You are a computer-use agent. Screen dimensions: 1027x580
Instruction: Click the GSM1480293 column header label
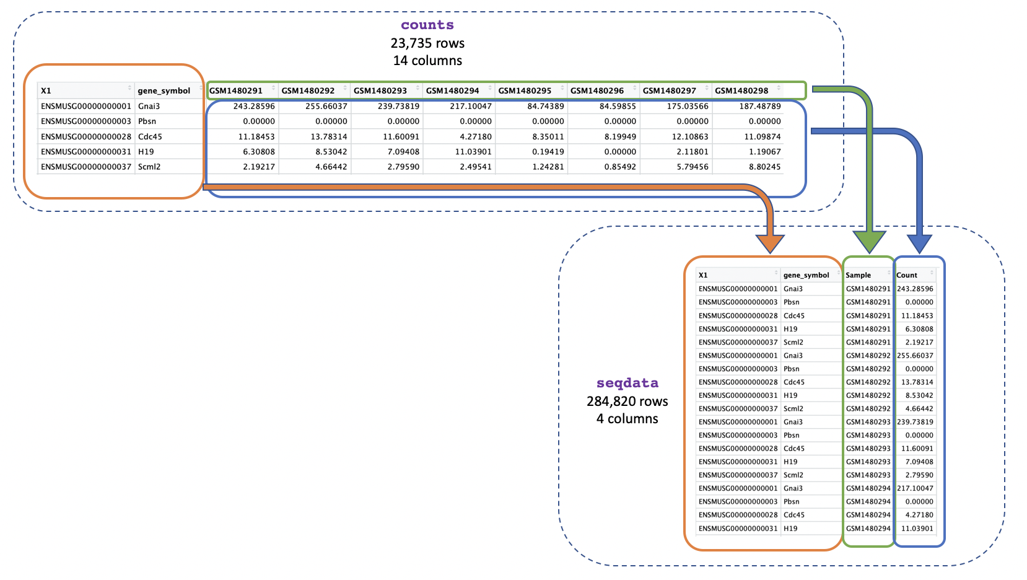380,91
